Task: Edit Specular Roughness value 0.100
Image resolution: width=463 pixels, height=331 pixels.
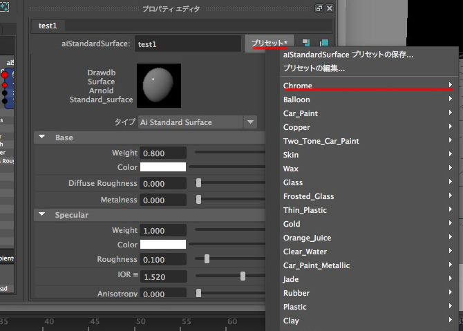Action: tap(163, 260)
